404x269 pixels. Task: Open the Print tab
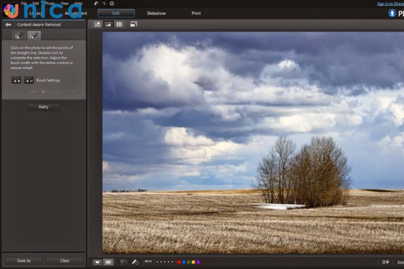coord(196,13)
